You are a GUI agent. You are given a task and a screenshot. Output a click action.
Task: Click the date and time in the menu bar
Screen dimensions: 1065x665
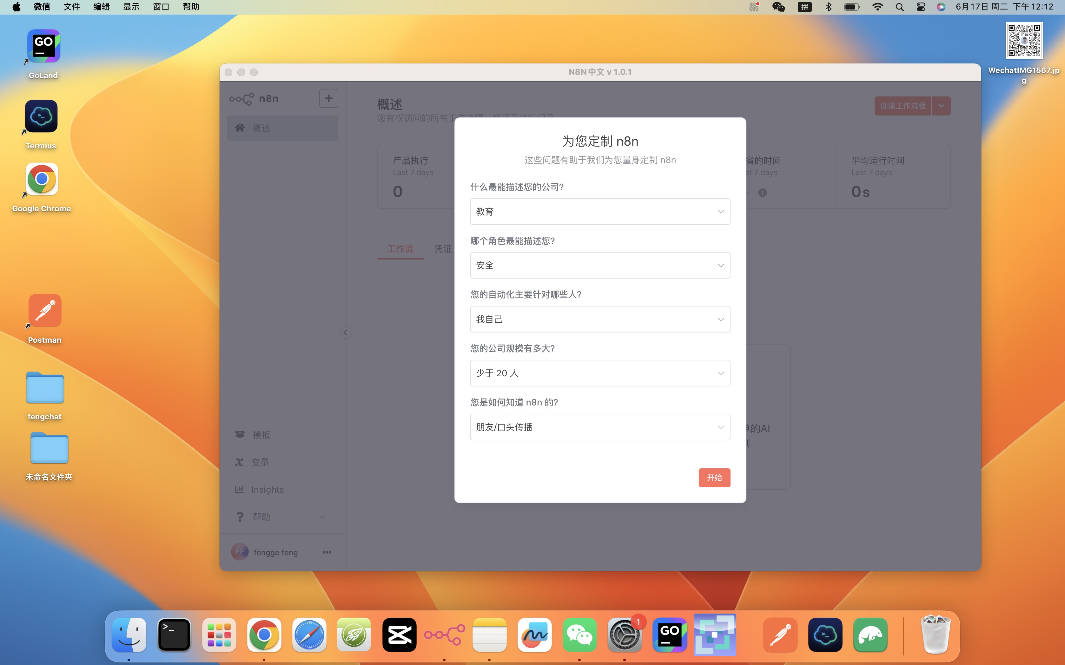coord(1004,7)
